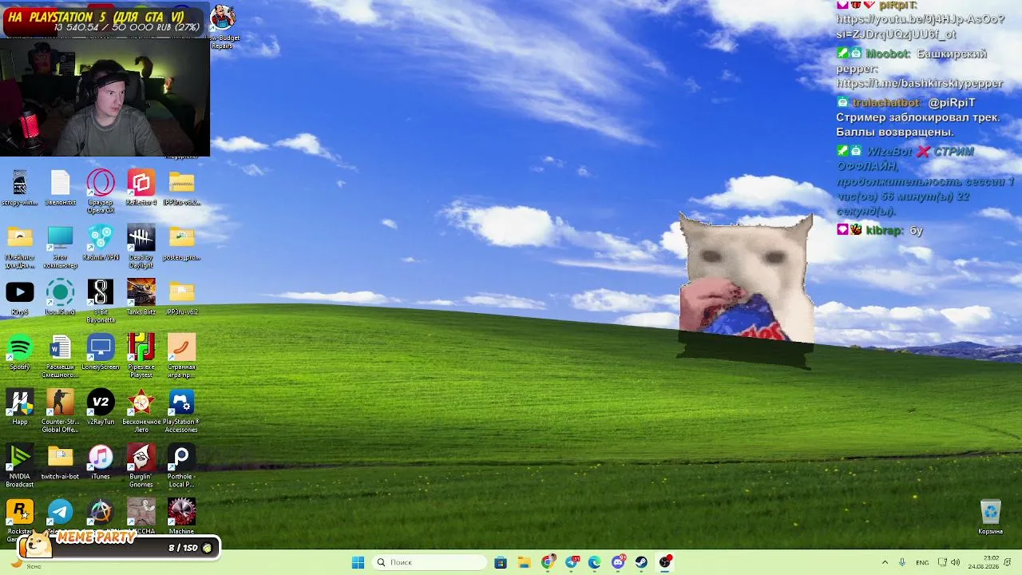Open the iTunes desktop shortcut
This screenshot has width=1022, height=575.
tap(101, 462)
